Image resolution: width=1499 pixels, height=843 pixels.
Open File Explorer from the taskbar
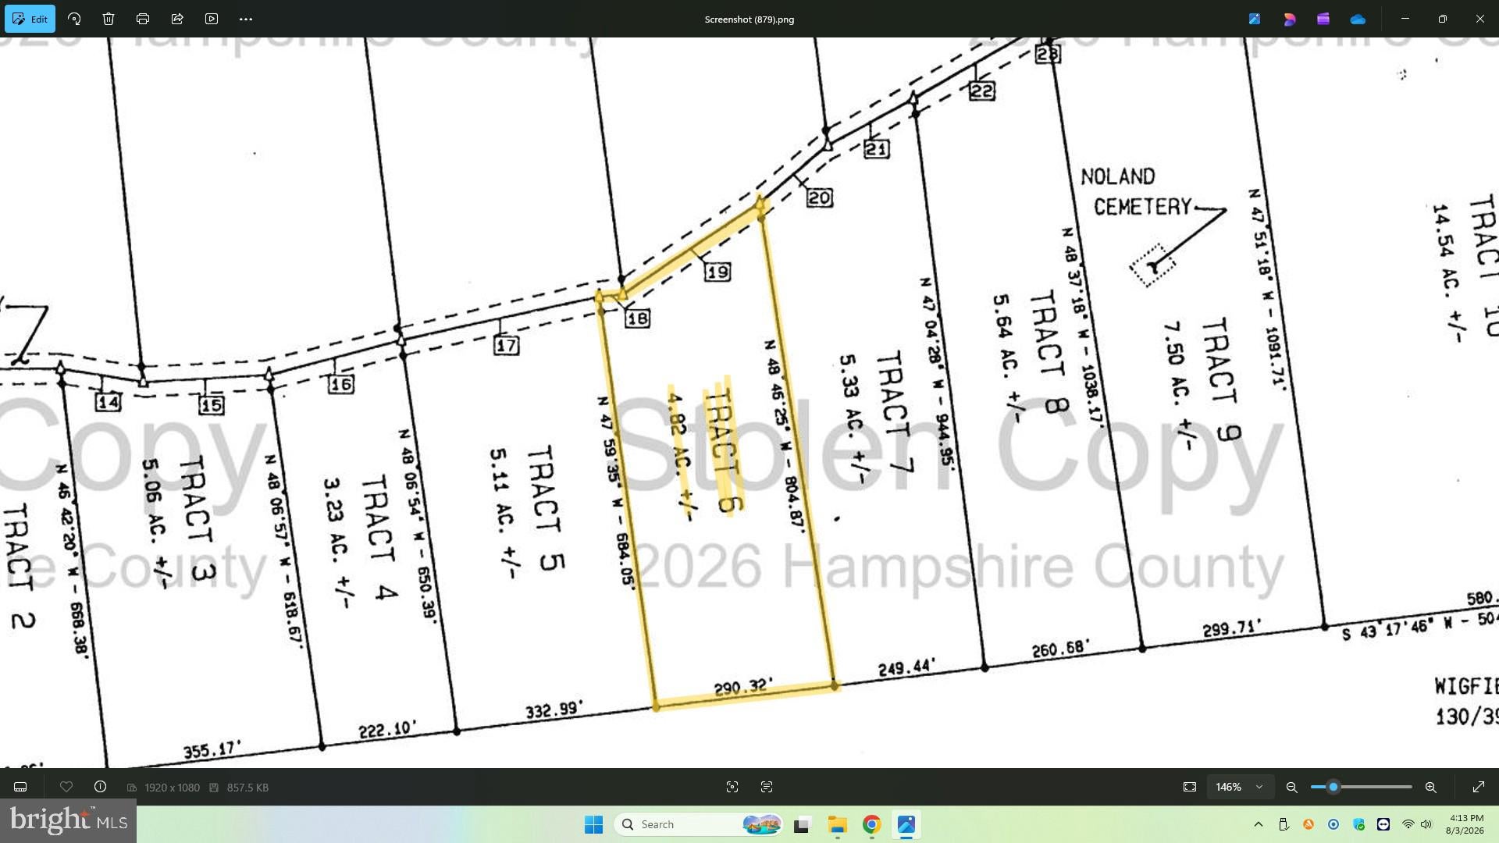point(838,824)
